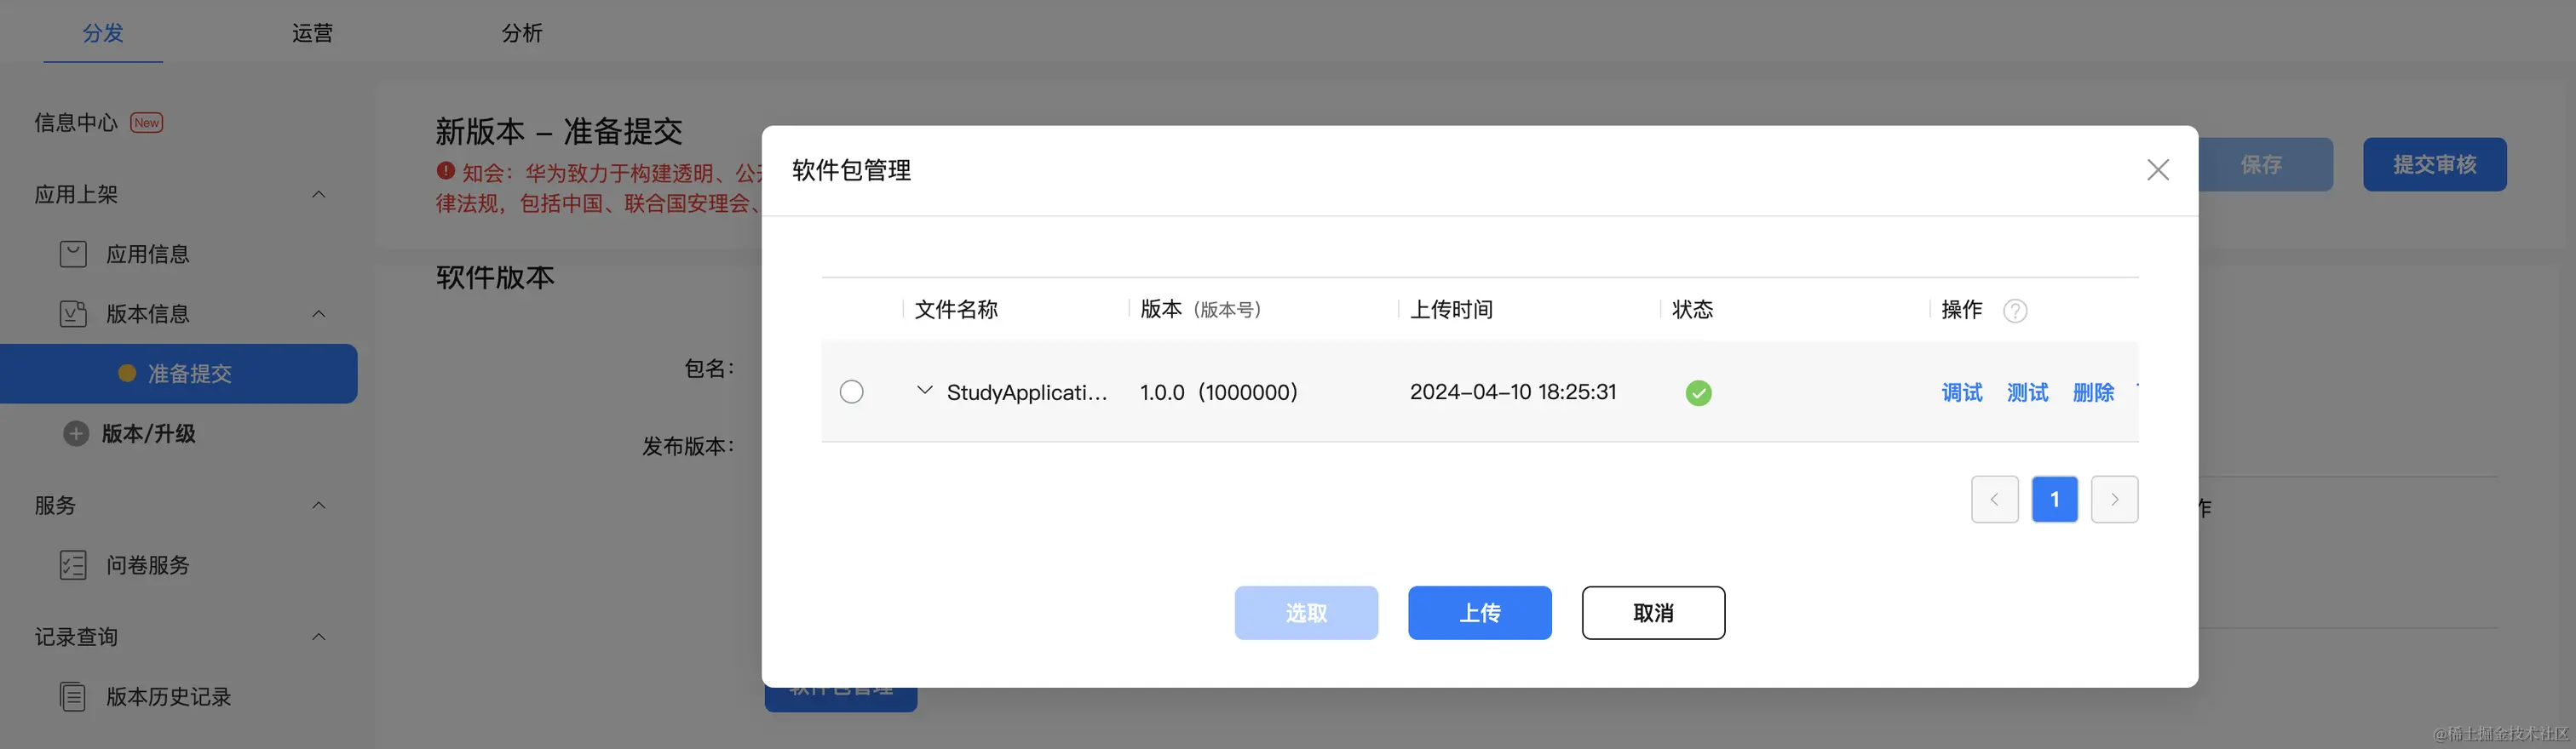Viewport: 2576px width, 749px height.
Task: Open the 操作 help question mark
Action: (x=2015, y=311)
